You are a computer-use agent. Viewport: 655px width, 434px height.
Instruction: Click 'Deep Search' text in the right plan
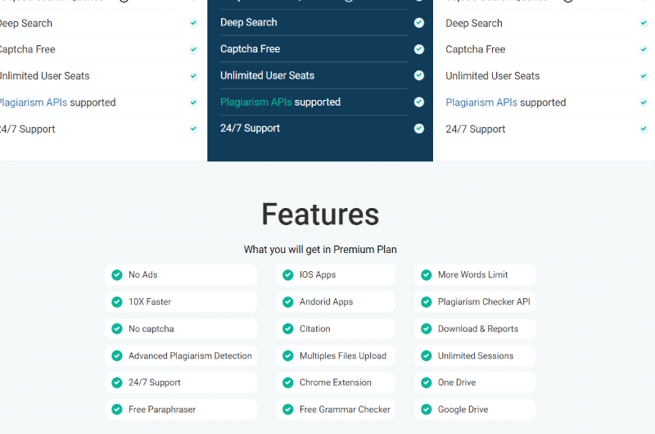(474, 24)
